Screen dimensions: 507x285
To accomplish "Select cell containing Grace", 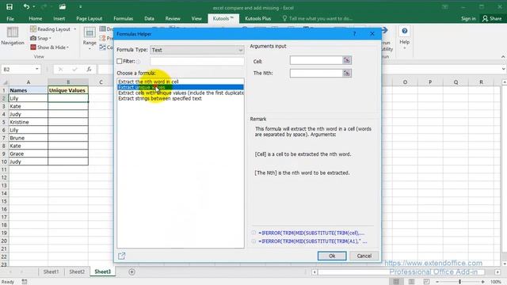I will (29, 154).
